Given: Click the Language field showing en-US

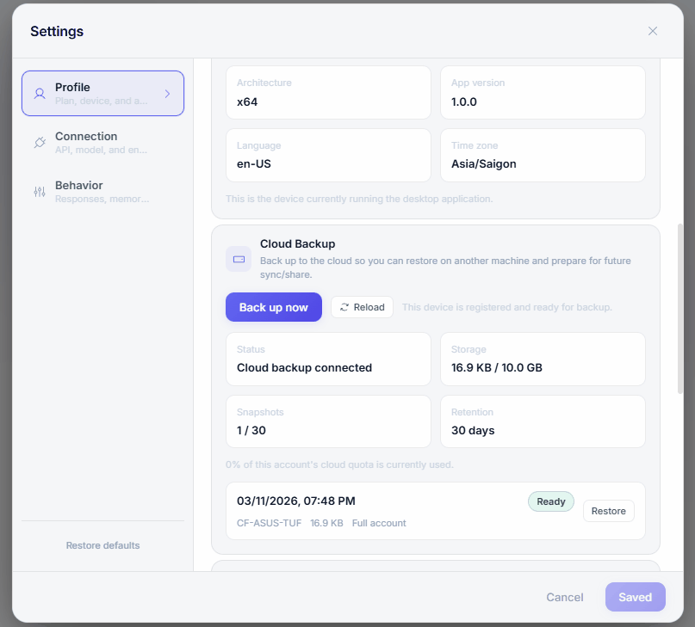Looking at the screenshot, I should pyautogui.click(x=328, y=156).
